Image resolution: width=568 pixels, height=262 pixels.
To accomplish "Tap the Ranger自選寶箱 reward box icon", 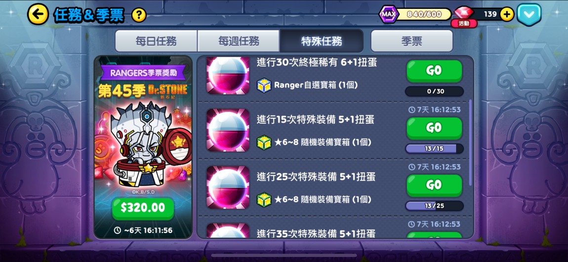I will tap(264, 85).
